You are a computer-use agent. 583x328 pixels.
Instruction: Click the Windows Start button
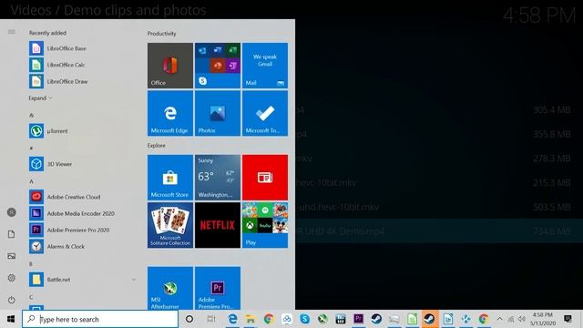(x=11, y=319)
